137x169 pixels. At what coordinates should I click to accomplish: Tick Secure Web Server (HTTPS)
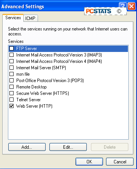[x=12, y=93]
